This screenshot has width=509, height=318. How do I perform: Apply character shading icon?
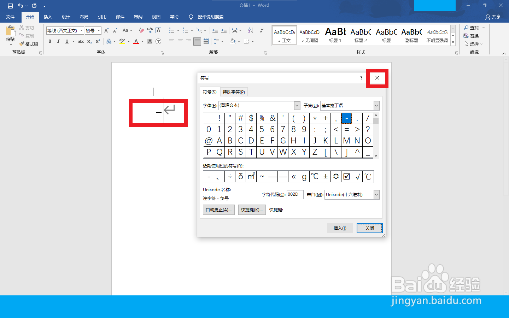point(150,41)
